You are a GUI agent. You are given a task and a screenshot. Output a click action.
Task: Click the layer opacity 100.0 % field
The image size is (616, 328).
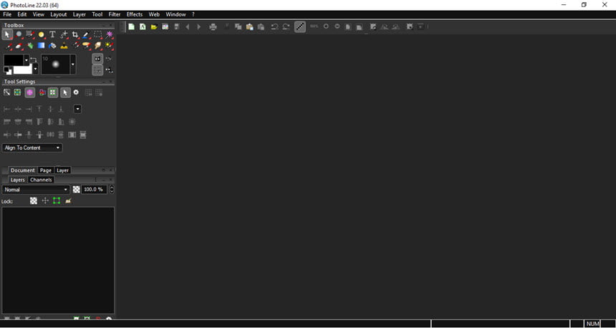point(94,189)
